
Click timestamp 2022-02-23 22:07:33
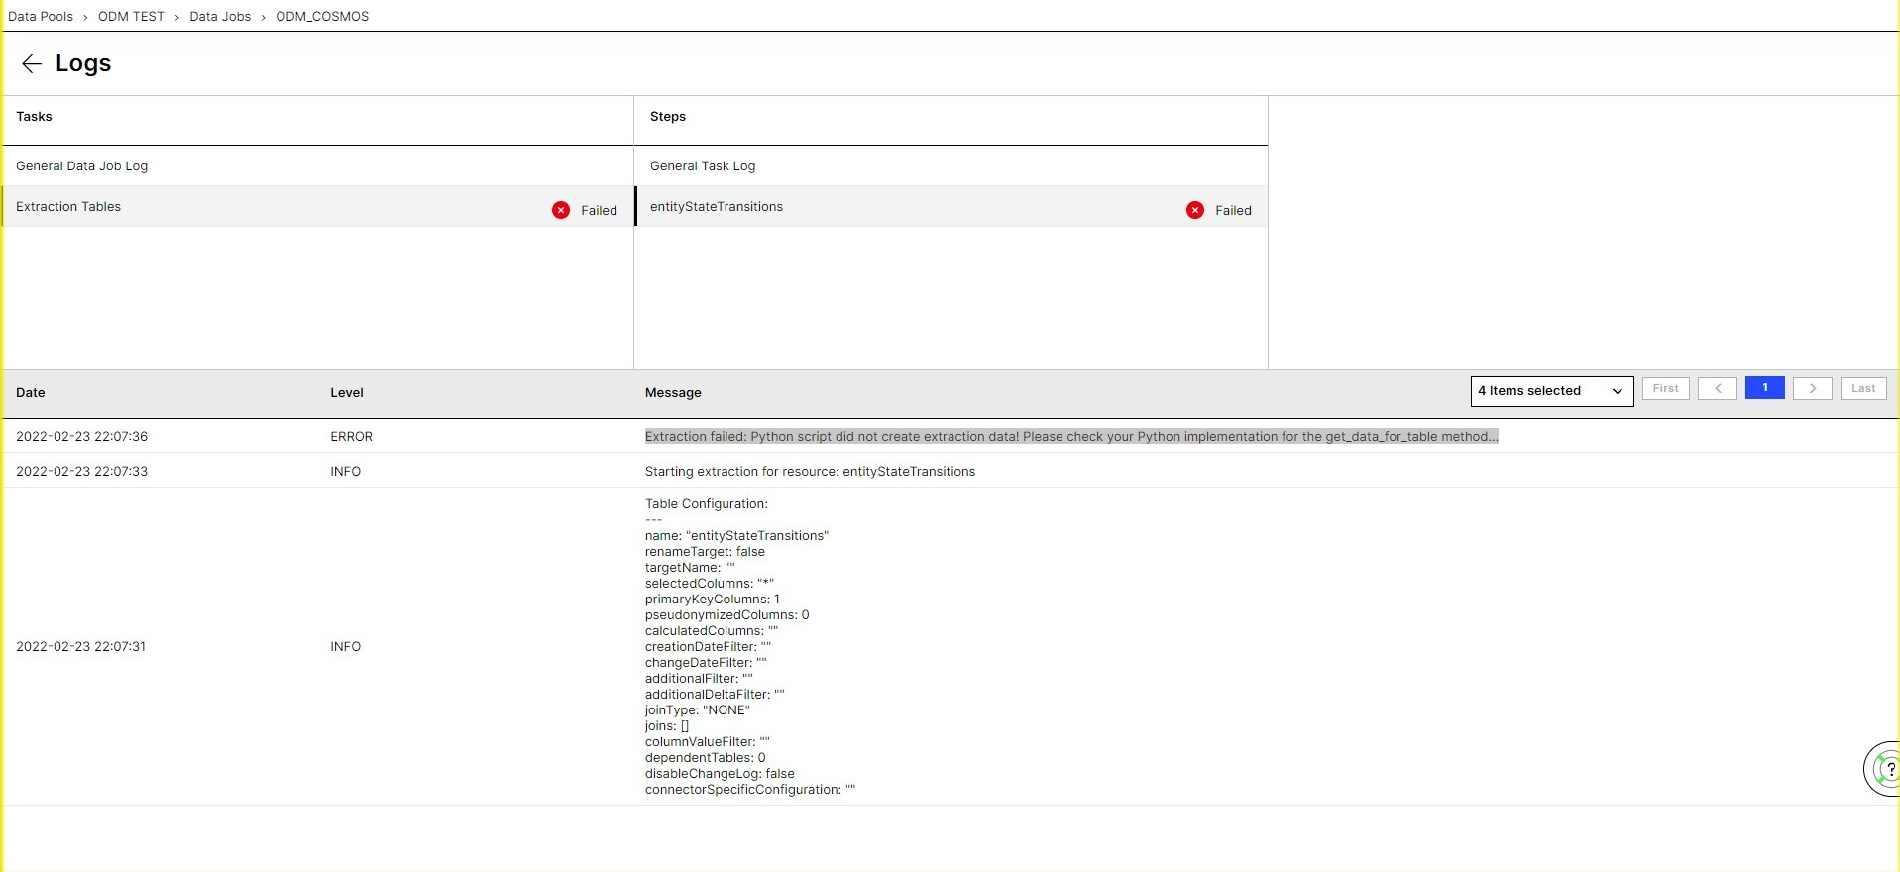81,471
